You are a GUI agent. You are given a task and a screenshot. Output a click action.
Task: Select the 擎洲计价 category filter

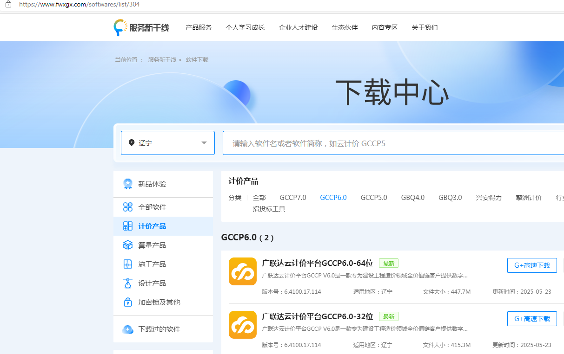coord(529,198)
